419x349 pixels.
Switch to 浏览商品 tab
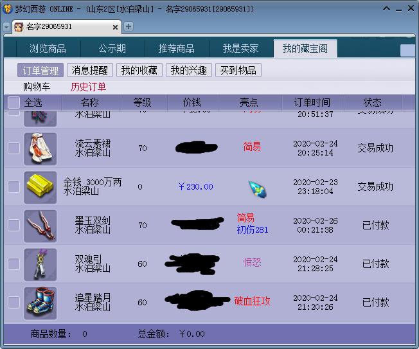pyautogui.click(x=48, y=49)
